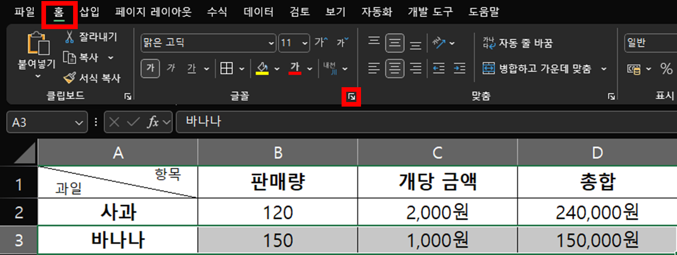677x255 pixels.
Task: Select the 개당 금액 header cell
Action: click(x=437, y=182)
